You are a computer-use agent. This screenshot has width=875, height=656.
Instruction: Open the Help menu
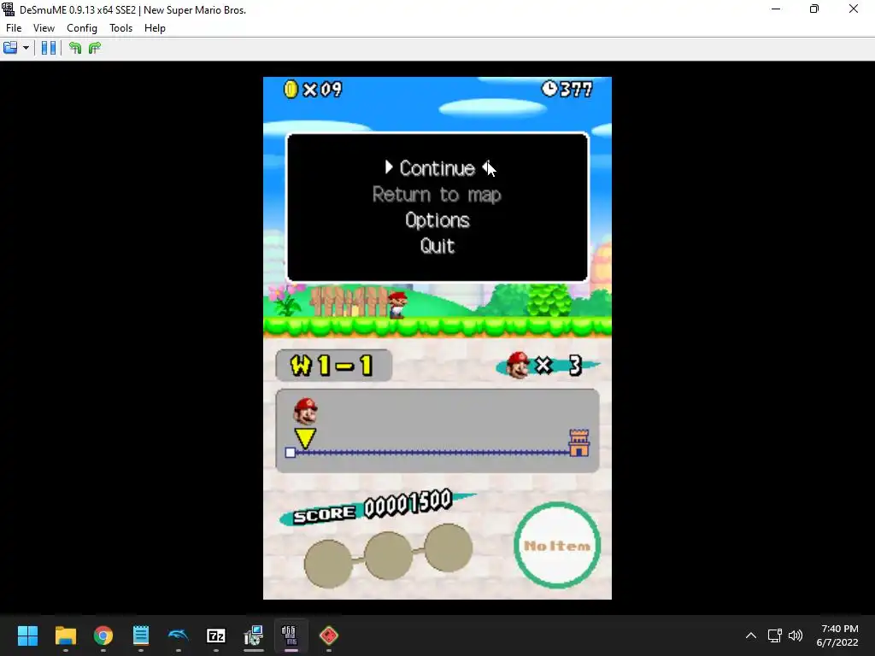coord(155,28)
